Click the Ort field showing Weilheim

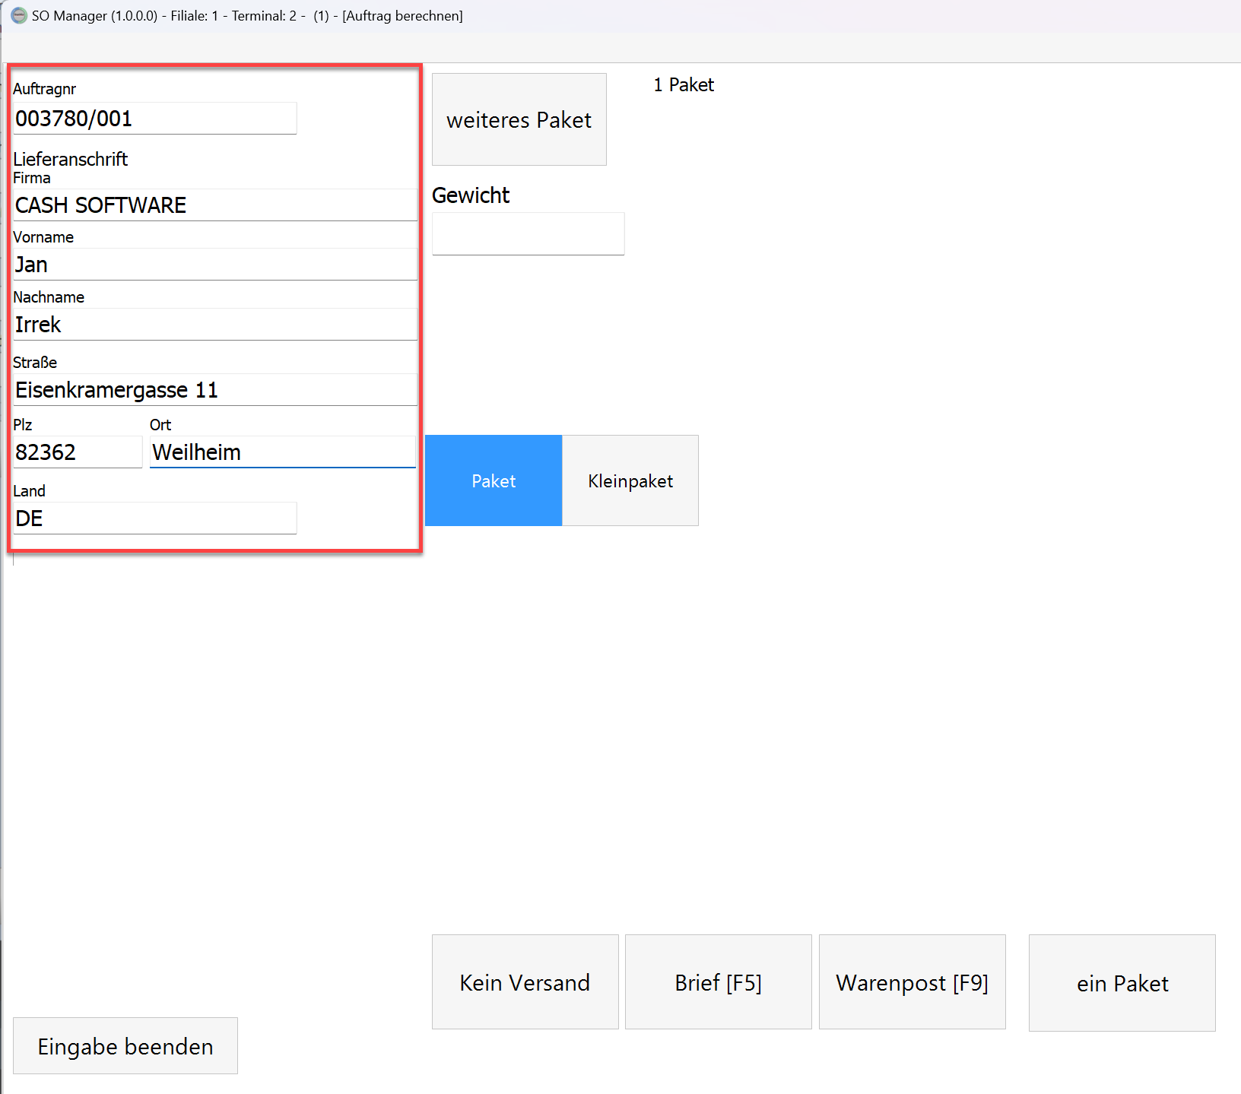[x=282, y=452]
